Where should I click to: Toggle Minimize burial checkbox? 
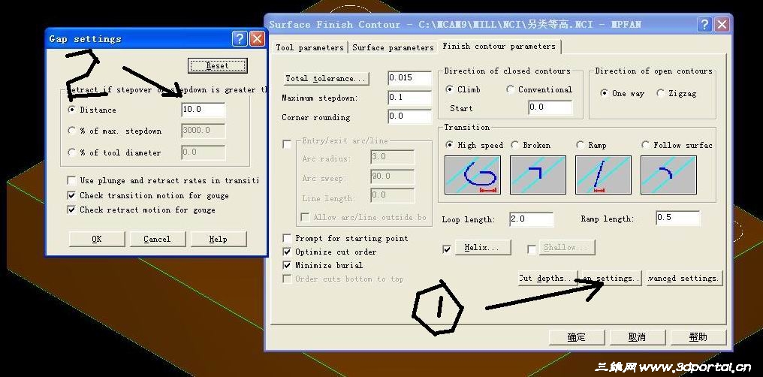287,266
